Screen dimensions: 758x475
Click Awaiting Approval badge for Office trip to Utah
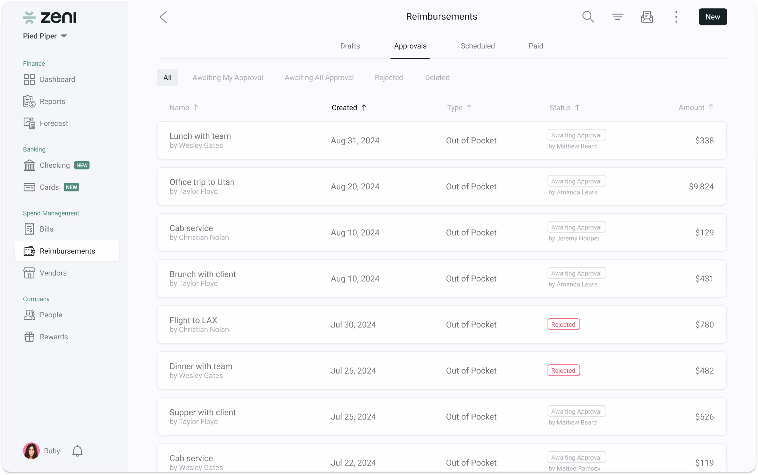click(577, 181)
